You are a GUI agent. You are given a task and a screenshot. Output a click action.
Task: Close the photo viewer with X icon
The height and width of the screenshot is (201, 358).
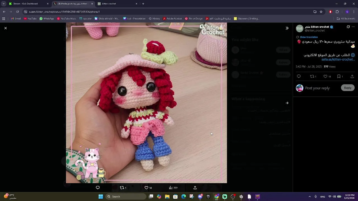pos(5,28)
